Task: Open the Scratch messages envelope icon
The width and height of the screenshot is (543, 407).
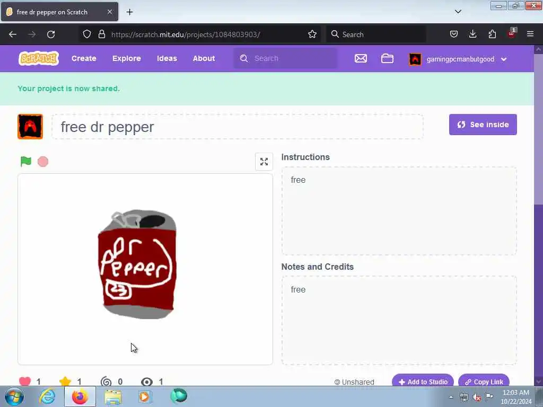Action: tap(361, 58)
